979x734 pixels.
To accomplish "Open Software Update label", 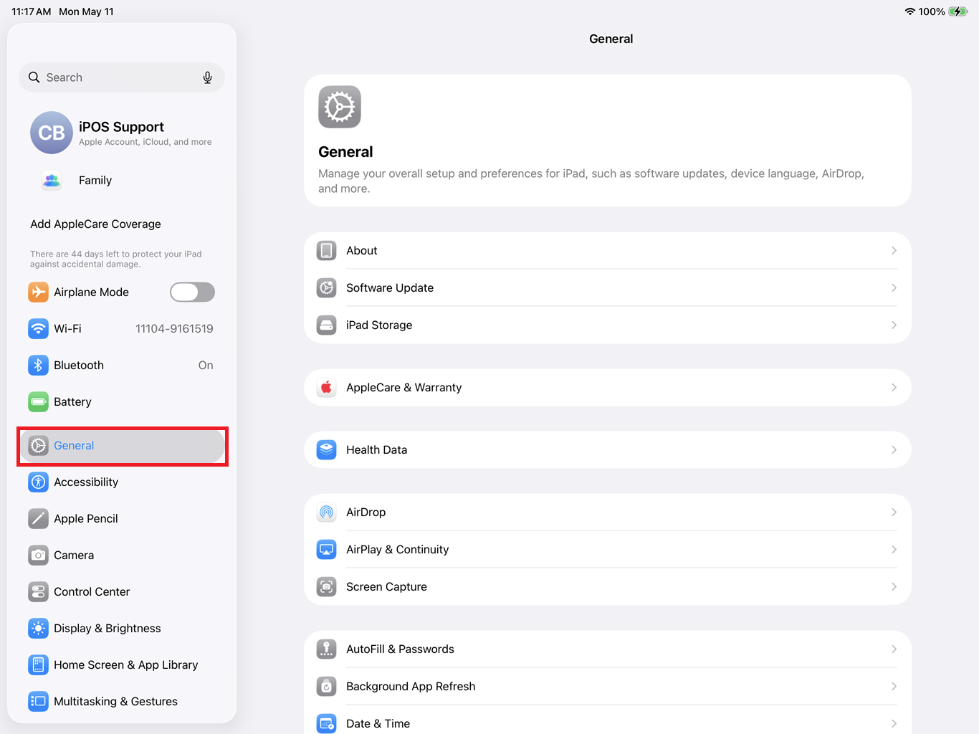I will (x=390, y=287).
